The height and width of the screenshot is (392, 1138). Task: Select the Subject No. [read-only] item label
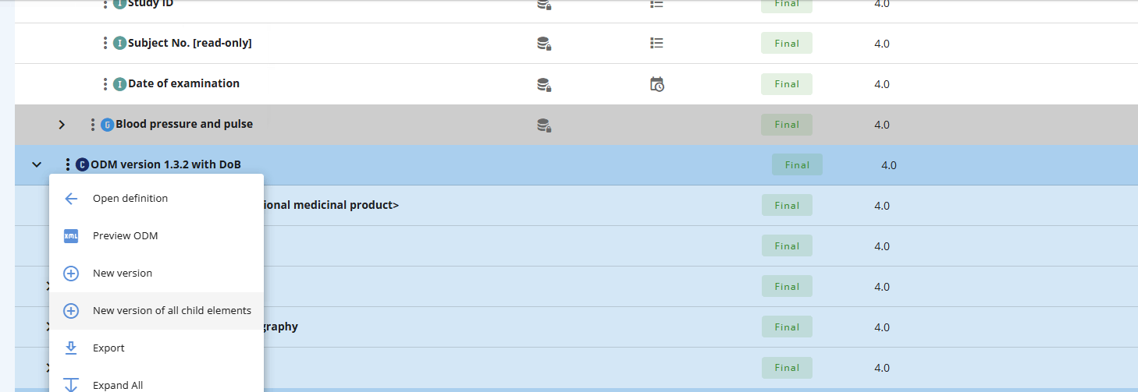click(190, 43)
